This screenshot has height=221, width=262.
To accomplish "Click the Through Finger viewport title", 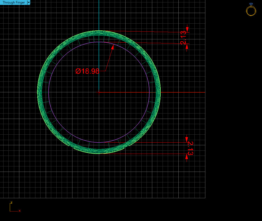I will pyautogui.click(x=13, y=2).
